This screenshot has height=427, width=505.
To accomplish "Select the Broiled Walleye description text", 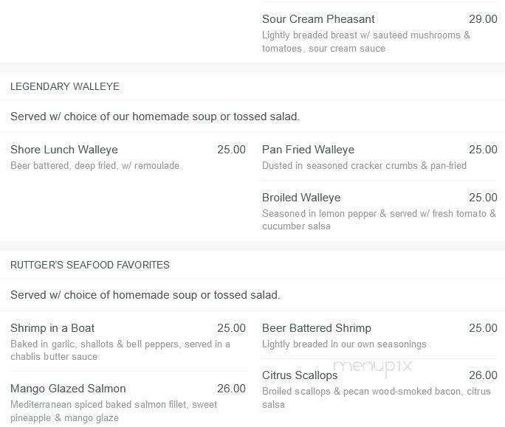I will point(379,220).
